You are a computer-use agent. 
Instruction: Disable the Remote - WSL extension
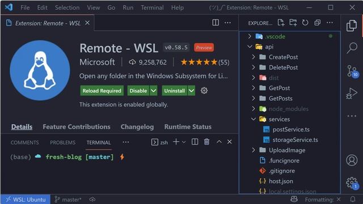[138, 91]
